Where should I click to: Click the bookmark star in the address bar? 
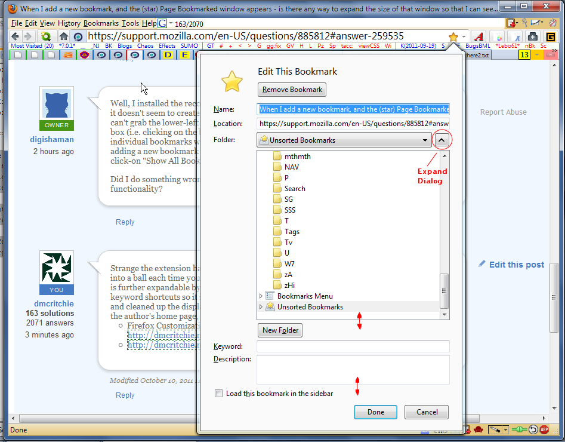(x=453, y=36)
